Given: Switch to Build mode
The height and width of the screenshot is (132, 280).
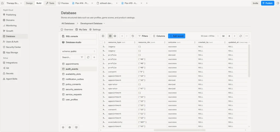Looking at the screenshot, I should [x=39, y=3].
